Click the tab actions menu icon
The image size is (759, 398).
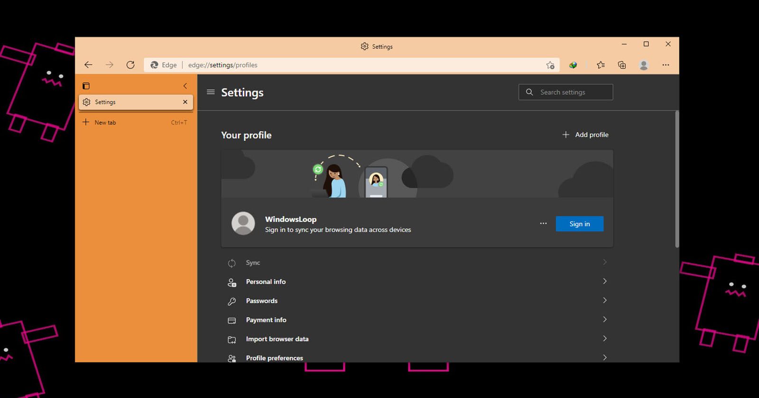86,86
